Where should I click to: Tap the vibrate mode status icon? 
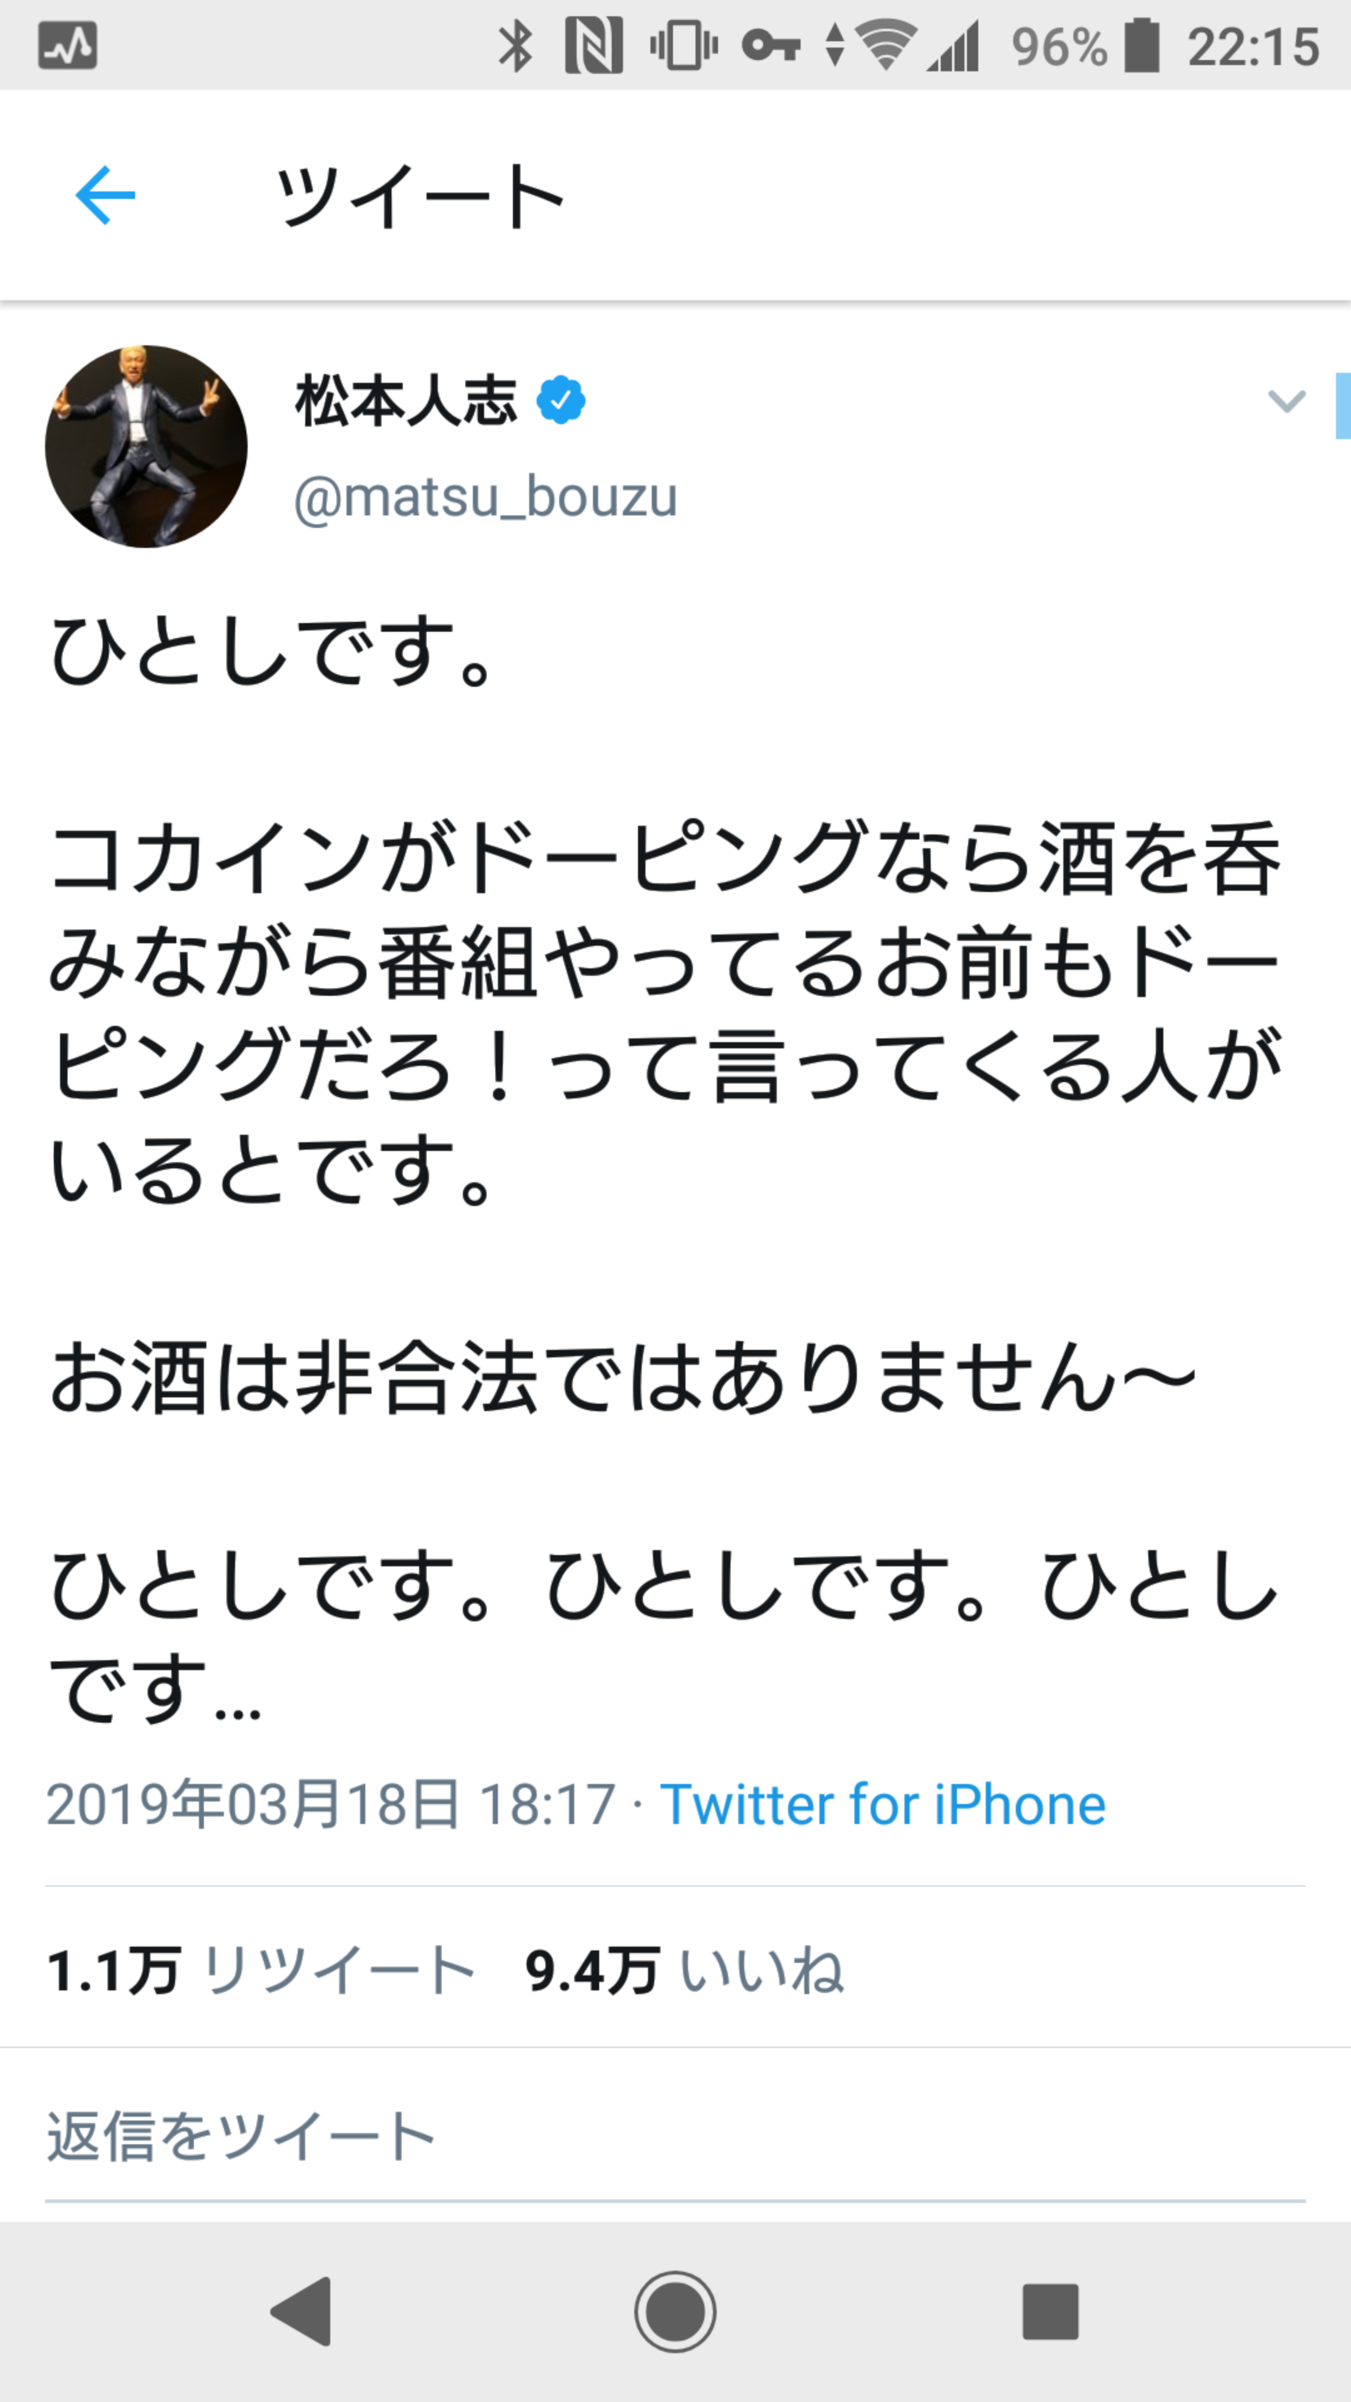684,46
